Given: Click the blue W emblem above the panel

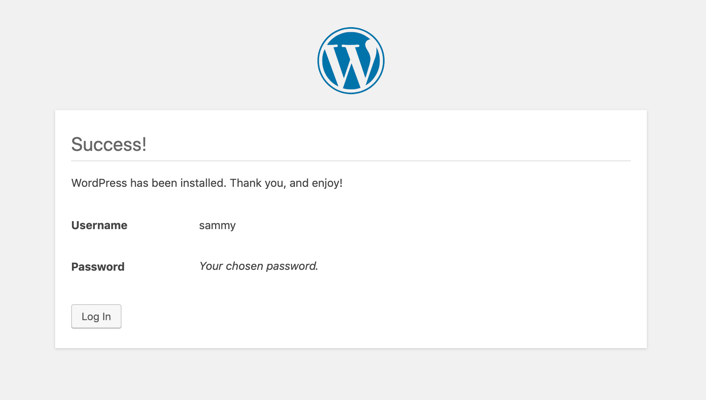Looking at the screenshot, I should point(351,60).
